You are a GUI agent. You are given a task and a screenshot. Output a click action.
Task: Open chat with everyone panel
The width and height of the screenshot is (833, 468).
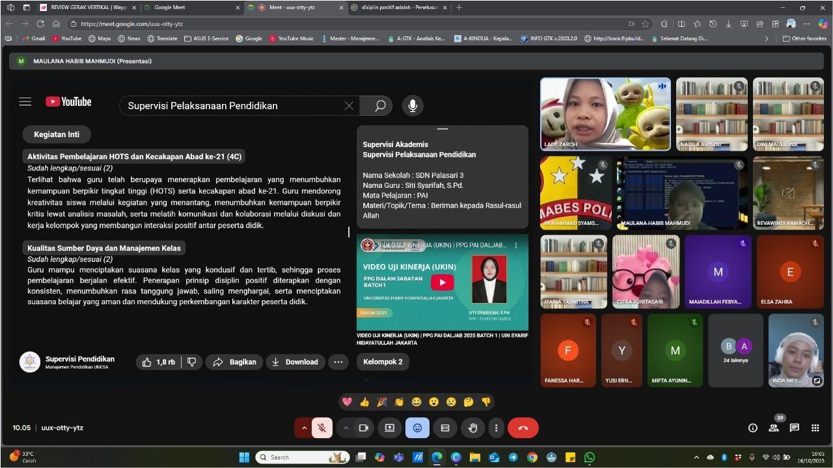coord(794,428)
